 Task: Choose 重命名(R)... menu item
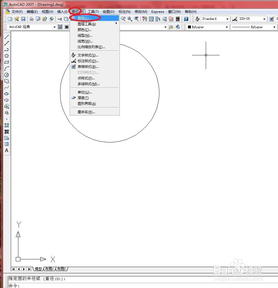95,112
